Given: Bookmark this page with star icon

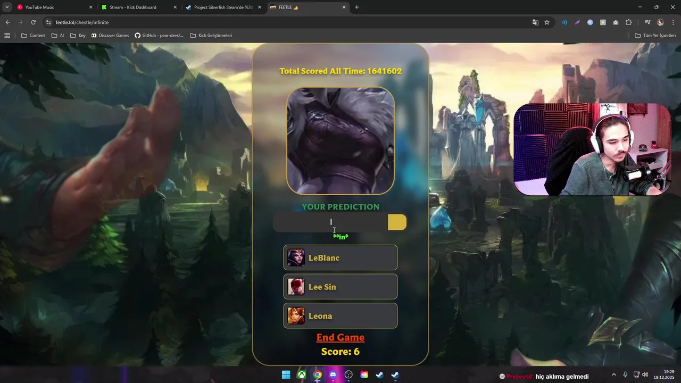Looking at the screenshot, I should [x=547, y=22].
